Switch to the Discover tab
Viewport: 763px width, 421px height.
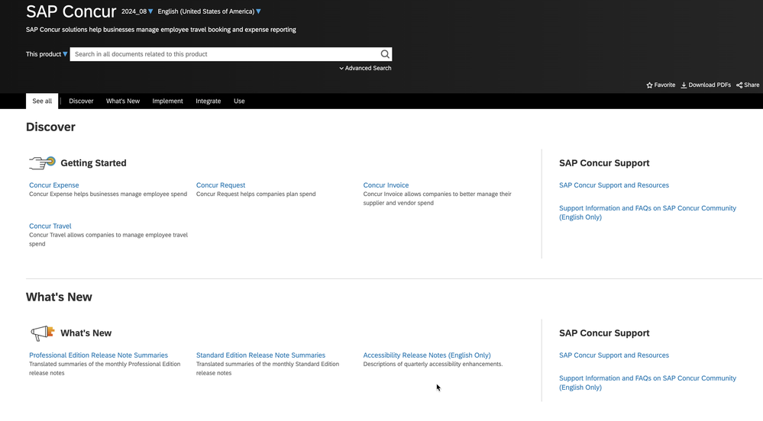(x=81, y=101)
